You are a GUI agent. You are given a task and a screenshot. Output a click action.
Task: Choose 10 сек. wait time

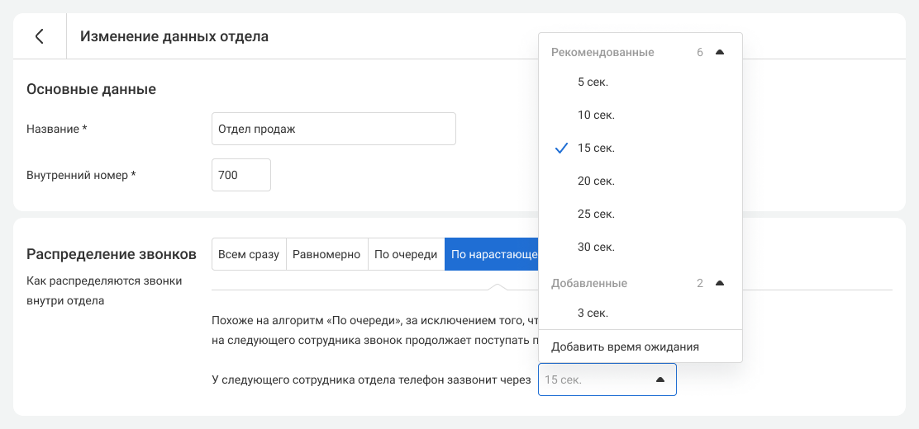596,115
